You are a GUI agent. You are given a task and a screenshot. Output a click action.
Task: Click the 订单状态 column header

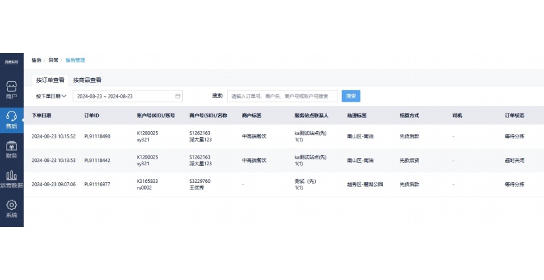[x=514, y=115]
